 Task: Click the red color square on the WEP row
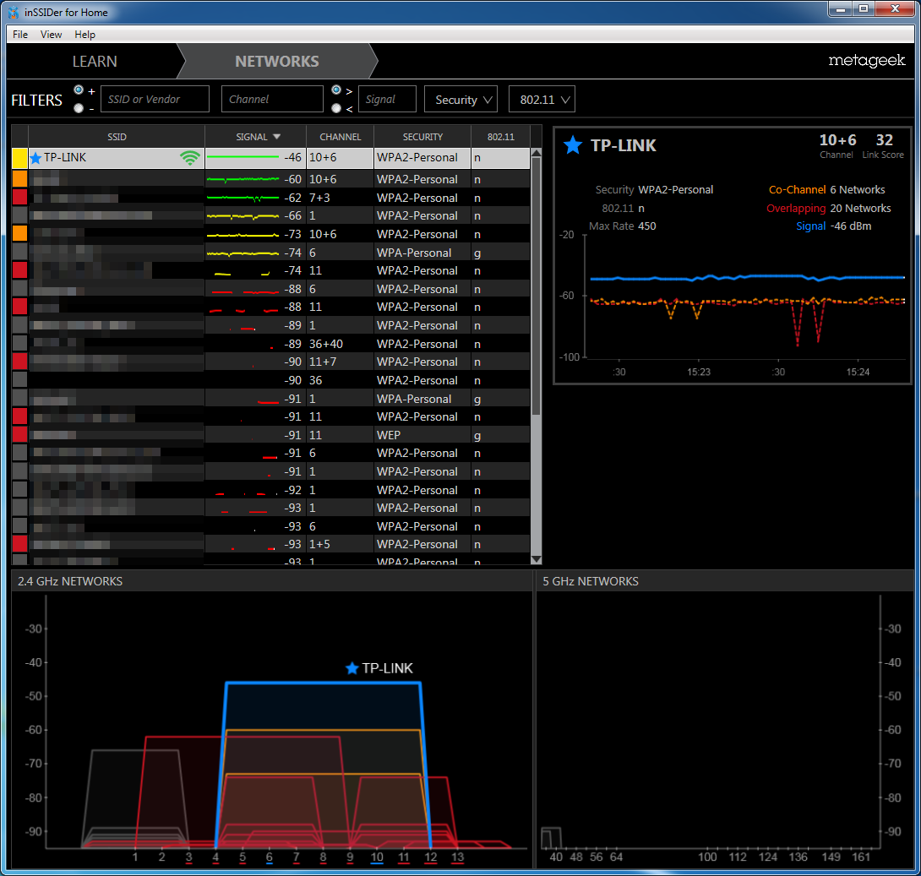pos(20,434)
